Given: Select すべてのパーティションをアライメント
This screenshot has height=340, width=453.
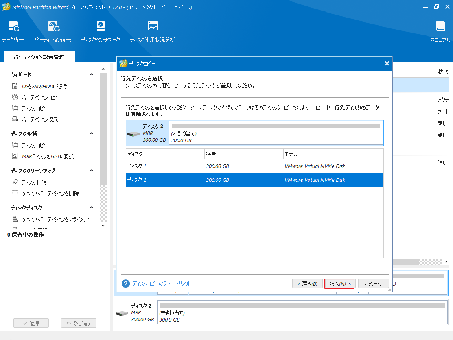Looking at the screenshot, I should tap(56, 219).
